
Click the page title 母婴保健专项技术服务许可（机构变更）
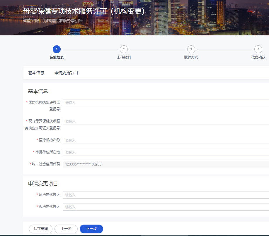click(84, 11)
